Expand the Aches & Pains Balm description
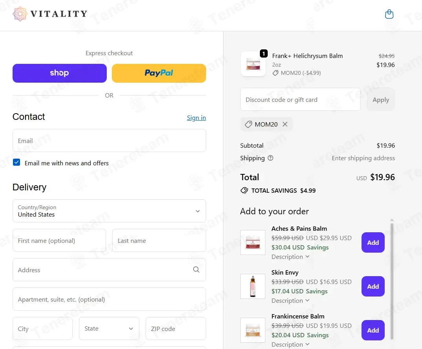 pyautogui.click(x=290, y=257)
